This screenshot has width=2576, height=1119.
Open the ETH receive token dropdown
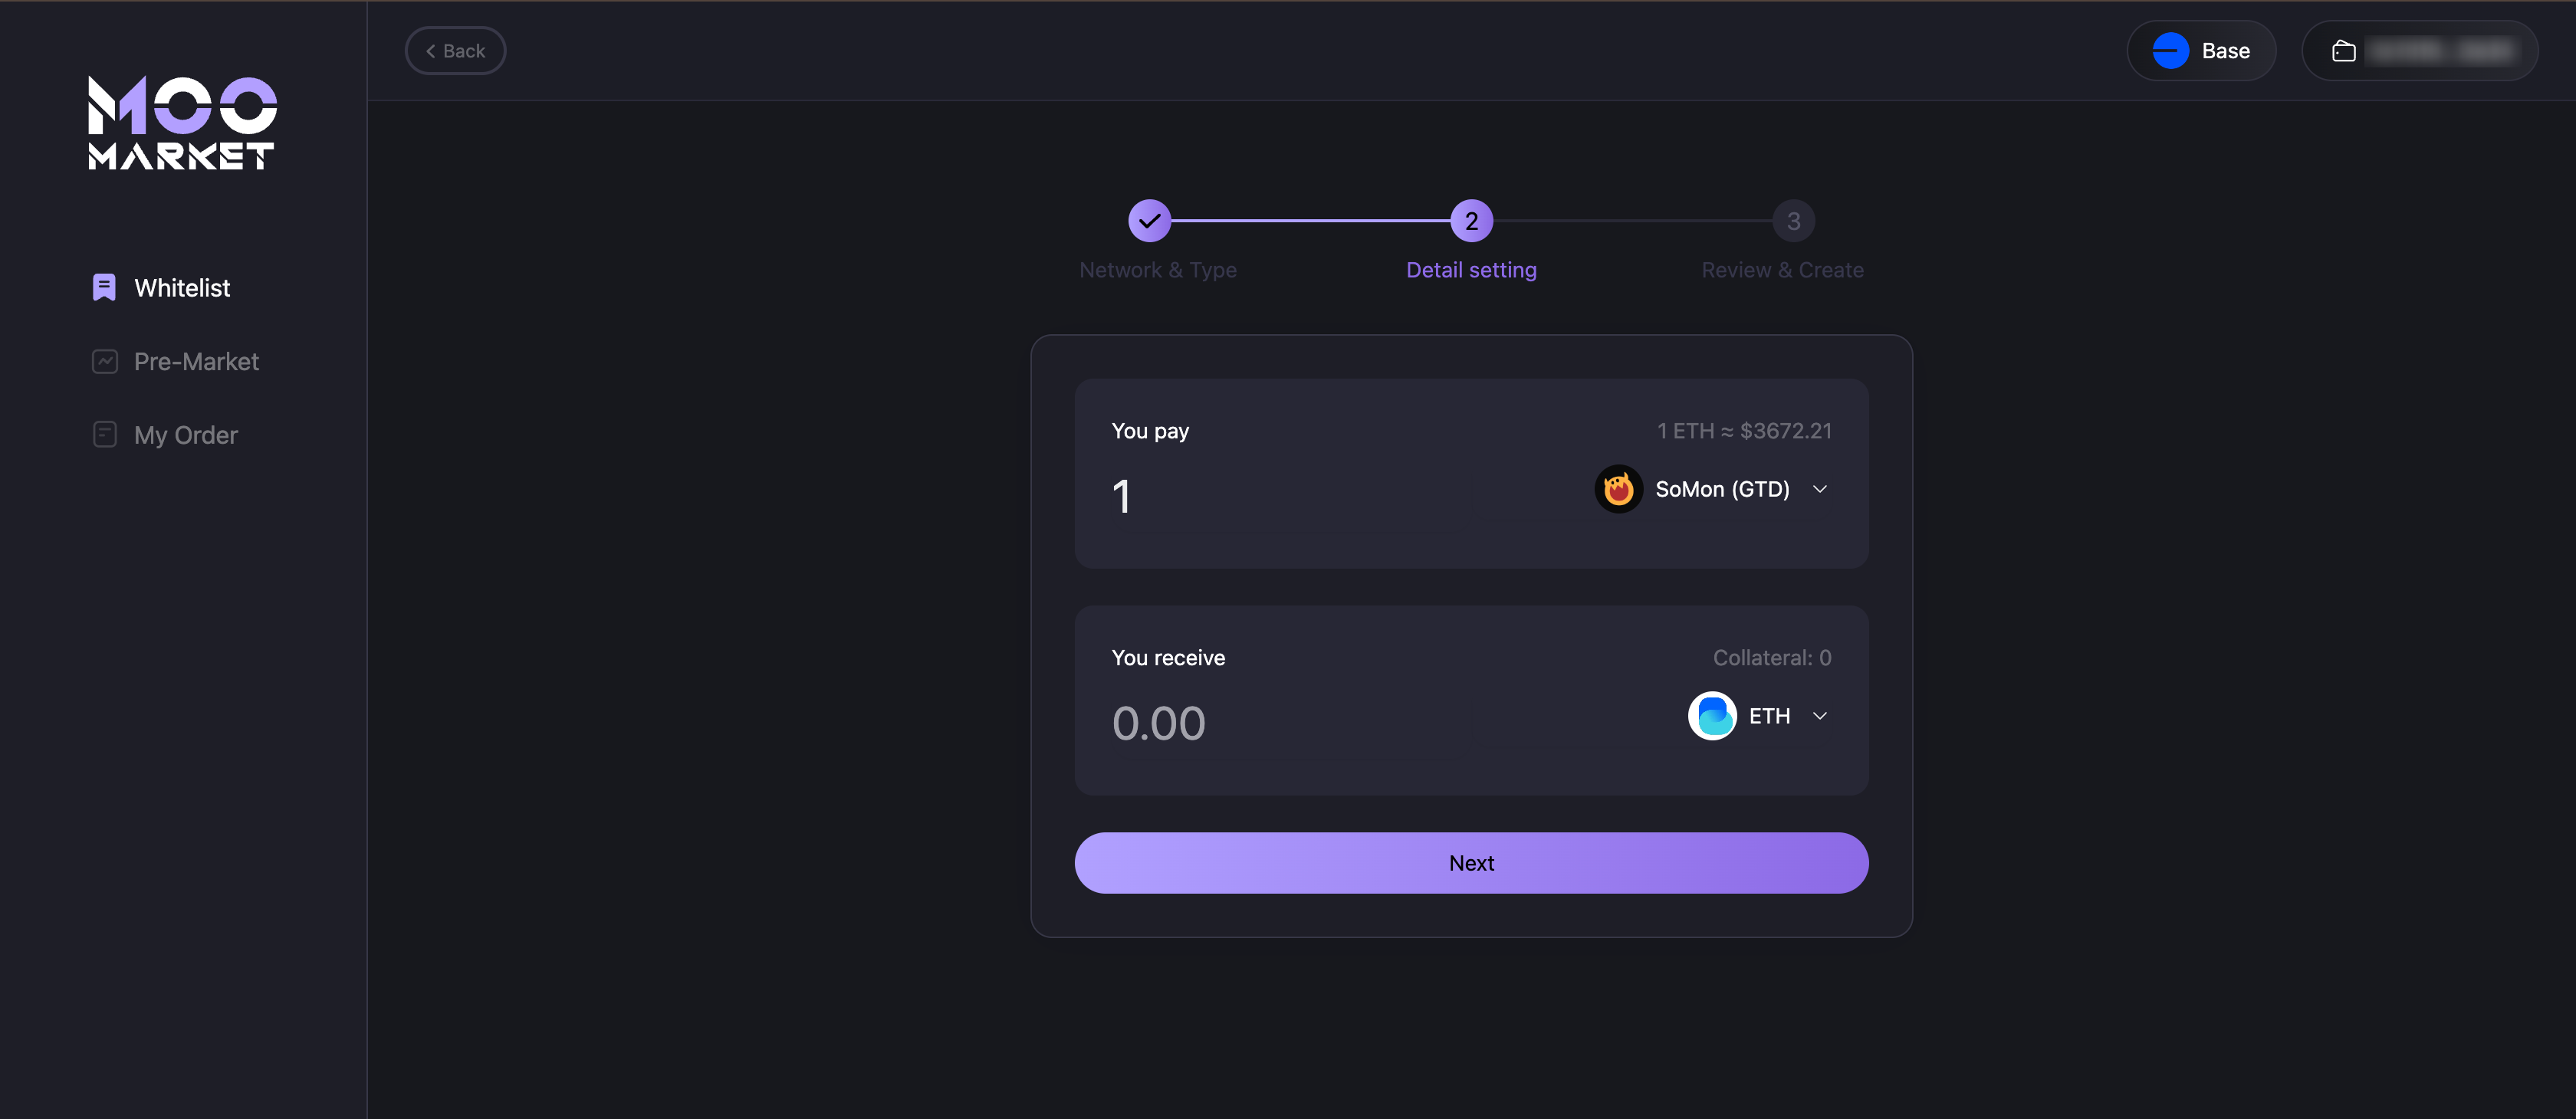coord(1820,716)
